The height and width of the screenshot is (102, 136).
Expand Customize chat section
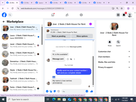(114, 51)
